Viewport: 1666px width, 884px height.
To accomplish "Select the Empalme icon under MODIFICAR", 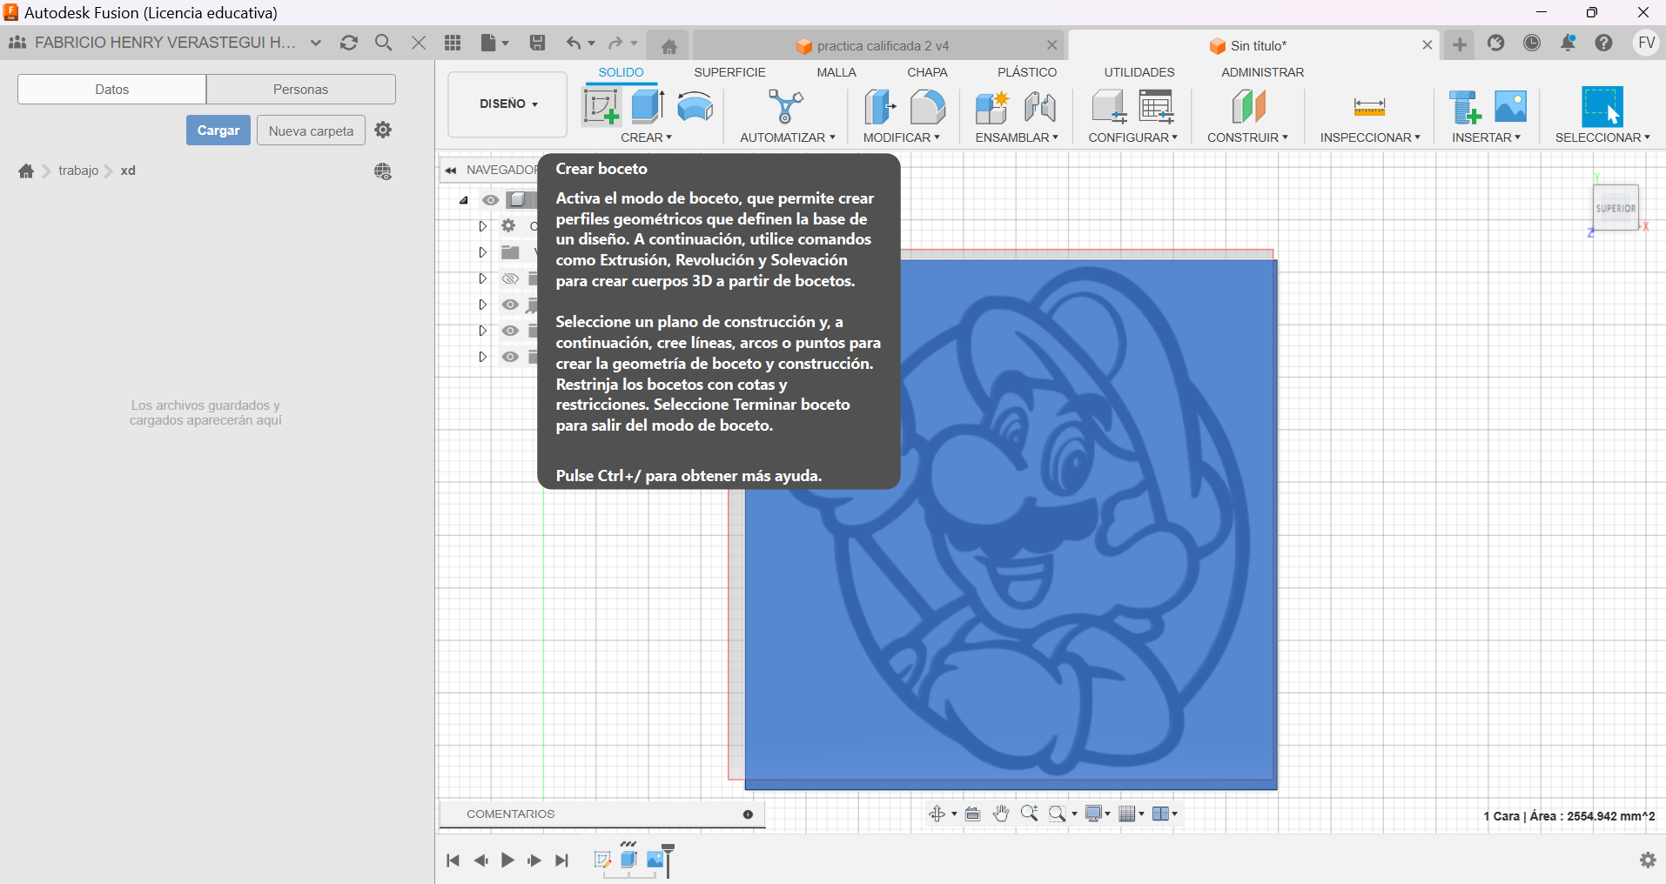I will 928,107.
